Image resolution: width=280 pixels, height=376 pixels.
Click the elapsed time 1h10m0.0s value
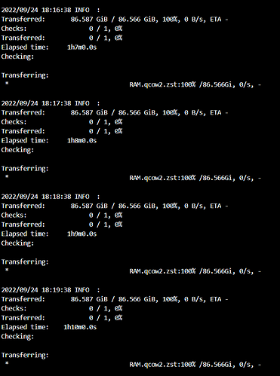click(80, 327)
